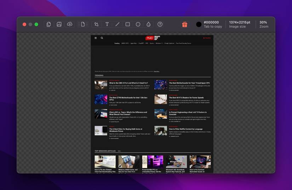Click the Microsoft 365 article thumbnail

tap(176, 162)
